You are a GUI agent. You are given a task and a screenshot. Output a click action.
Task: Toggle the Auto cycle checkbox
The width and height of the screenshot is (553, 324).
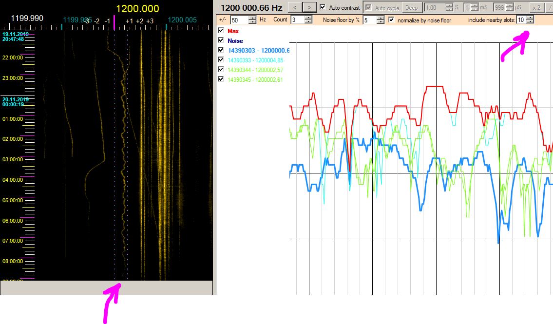(368, 7)
